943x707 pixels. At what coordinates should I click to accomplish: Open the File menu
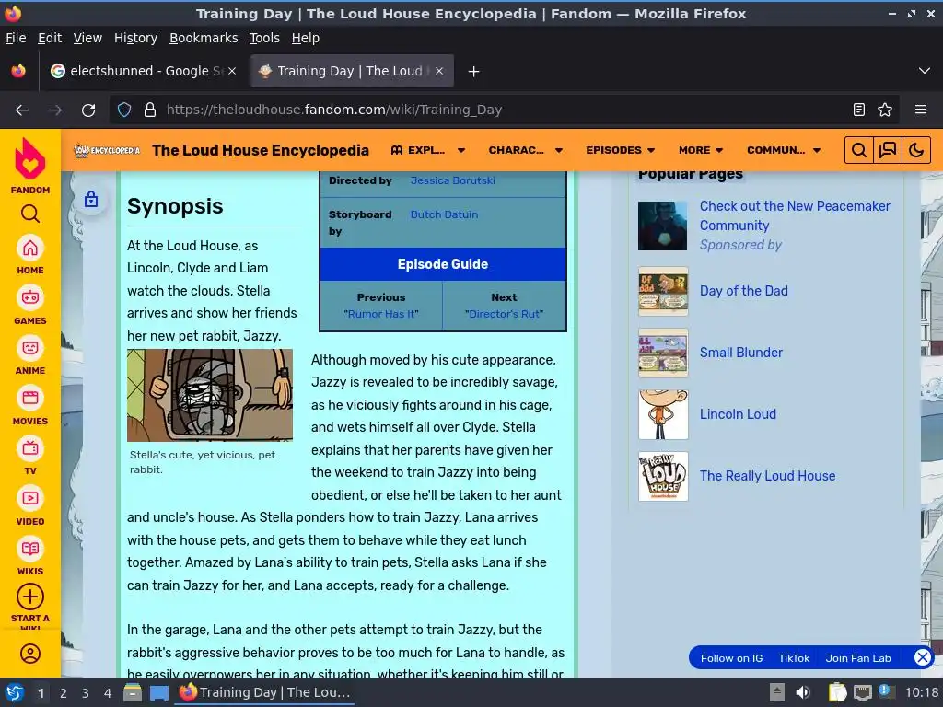pyautogui.click(x=16, y=38)
